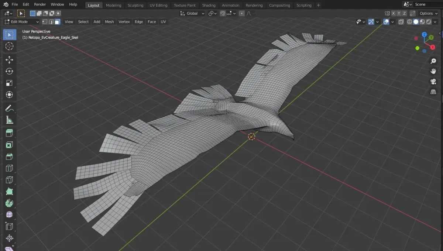Set selection mode to new (Set) icon

click(33, 13)
